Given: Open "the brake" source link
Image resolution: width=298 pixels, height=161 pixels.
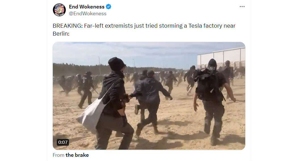Looking at the screenshot, I should [77, 155].
